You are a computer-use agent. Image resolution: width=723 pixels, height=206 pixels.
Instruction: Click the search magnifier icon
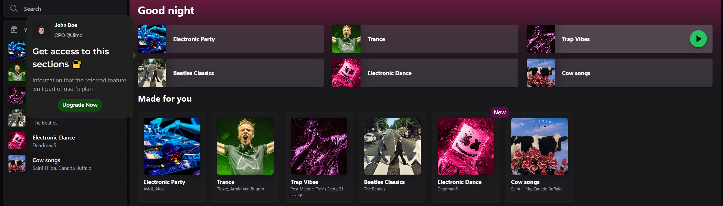pos(14,8)
